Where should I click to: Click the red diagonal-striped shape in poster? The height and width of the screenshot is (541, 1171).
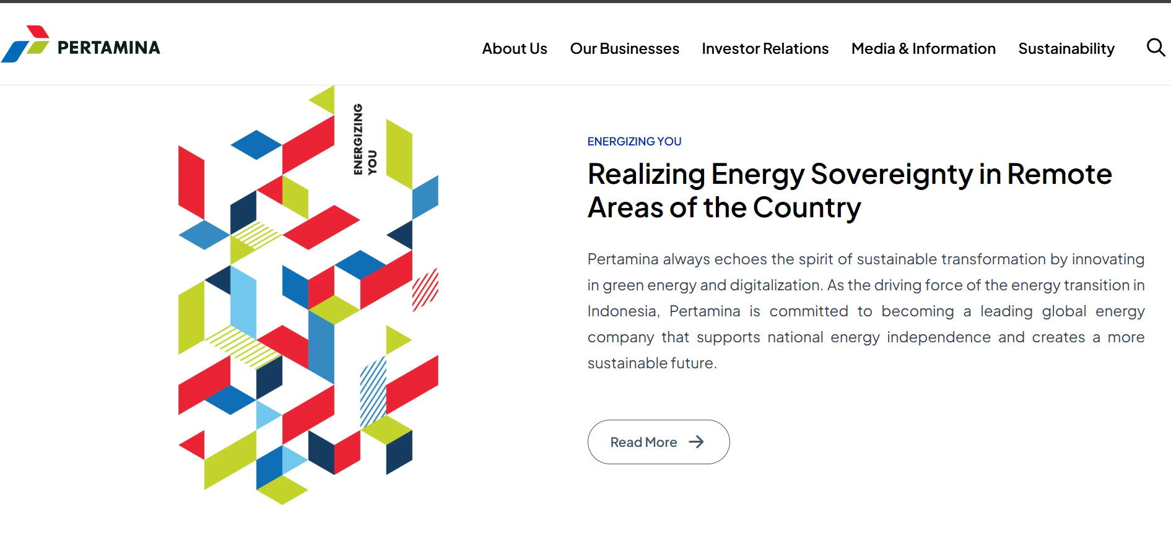click(425, 289)
